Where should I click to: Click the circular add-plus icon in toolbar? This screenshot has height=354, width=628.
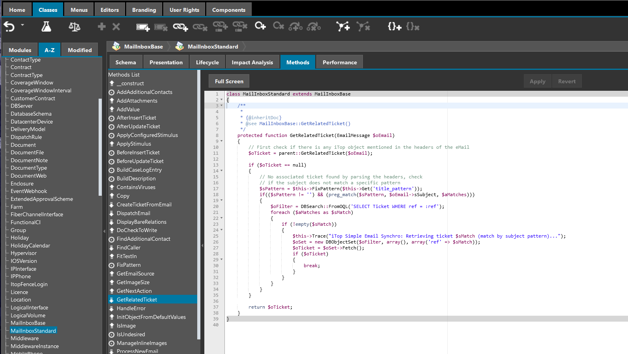click(260, 26)
